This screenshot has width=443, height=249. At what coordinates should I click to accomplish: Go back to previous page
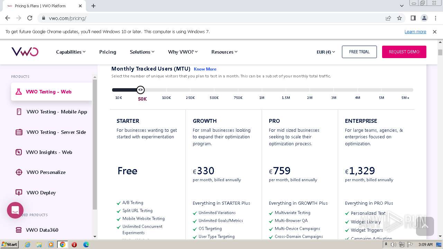8,18
